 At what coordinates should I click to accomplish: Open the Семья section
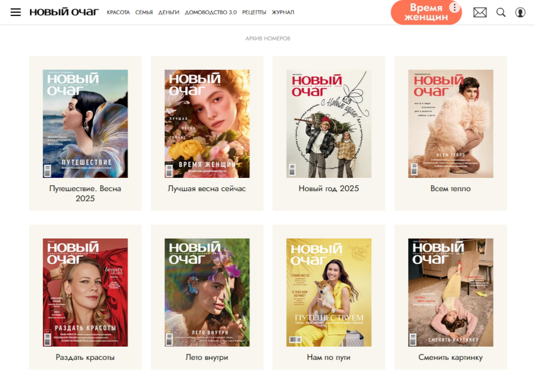pos(144,12)
